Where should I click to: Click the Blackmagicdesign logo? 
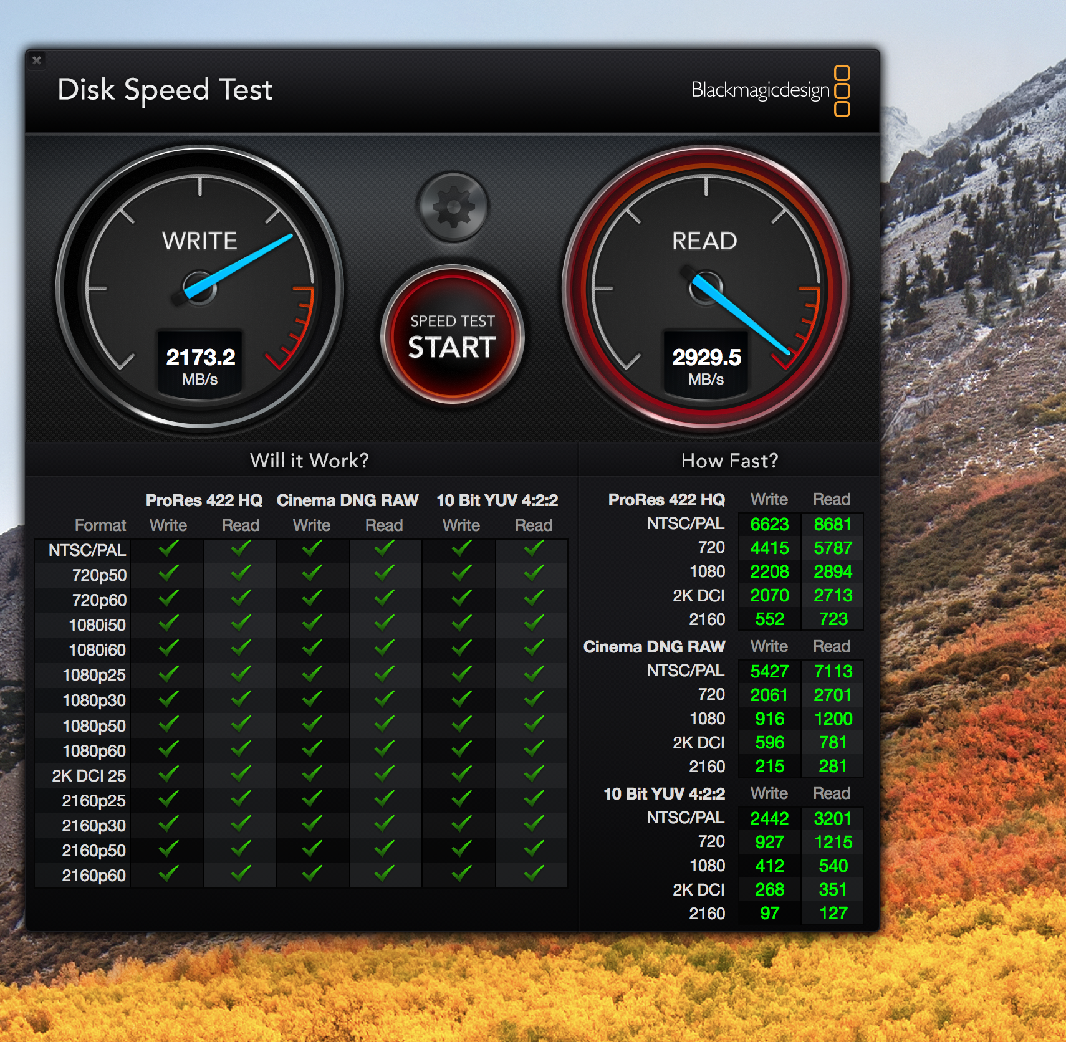pos(771,91)
